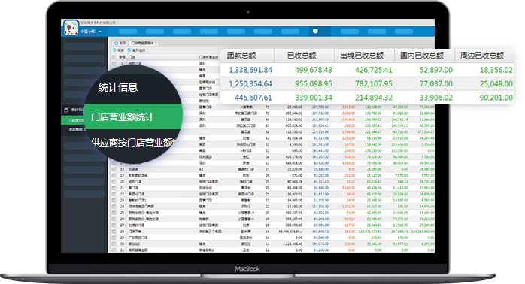The width and height of the screenshot is (525, 284).
Task: Click 统计信息 in the enlarged circle
Action: coord(118,87)
